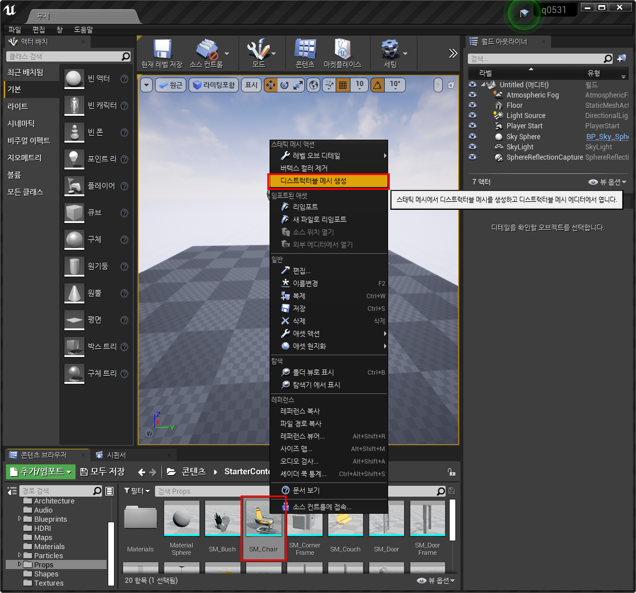636x593 pixels.
Task: Click add folder icon in World Outliner
Action: pyautogui.click(x=621, y=59)
